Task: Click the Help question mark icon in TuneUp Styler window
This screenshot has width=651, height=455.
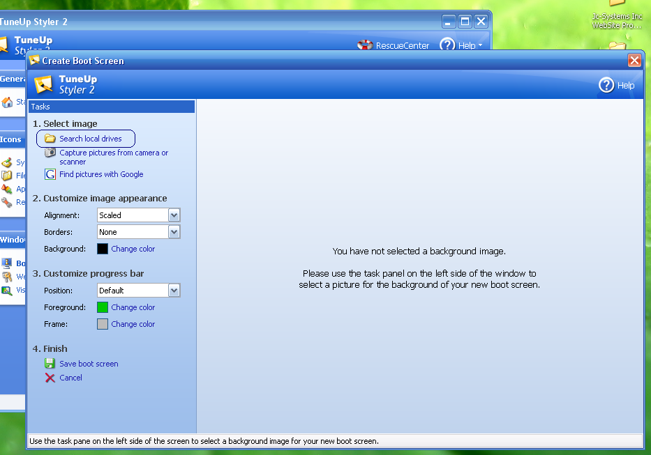Action: 447,44
